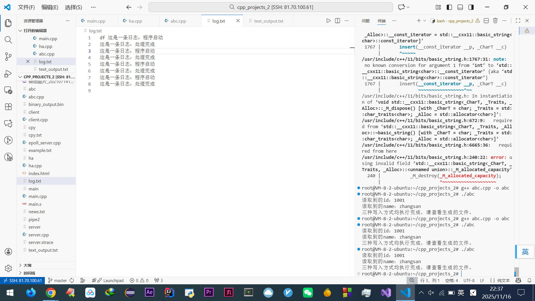This screenshot has height=301, width=535.
Task: Click the Run file play button
Action: pyautogui.click(x=329, y=21)
